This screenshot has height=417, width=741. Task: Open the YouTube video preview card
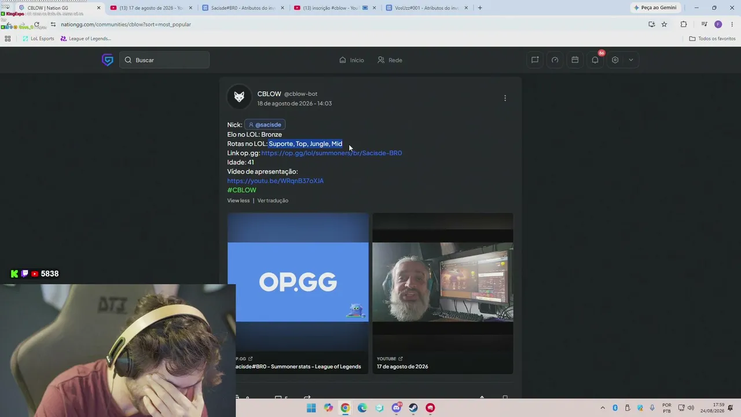tap(443, 293)
